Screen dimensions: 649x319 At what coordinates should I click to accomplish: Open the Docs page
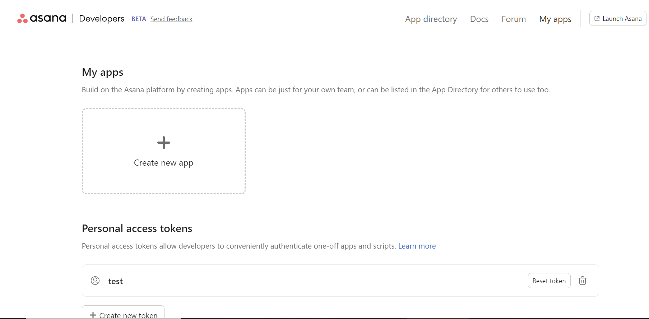coord(479,19)
